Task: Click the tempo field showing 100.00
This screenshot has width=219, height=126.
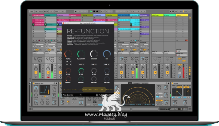Action: 41,12
